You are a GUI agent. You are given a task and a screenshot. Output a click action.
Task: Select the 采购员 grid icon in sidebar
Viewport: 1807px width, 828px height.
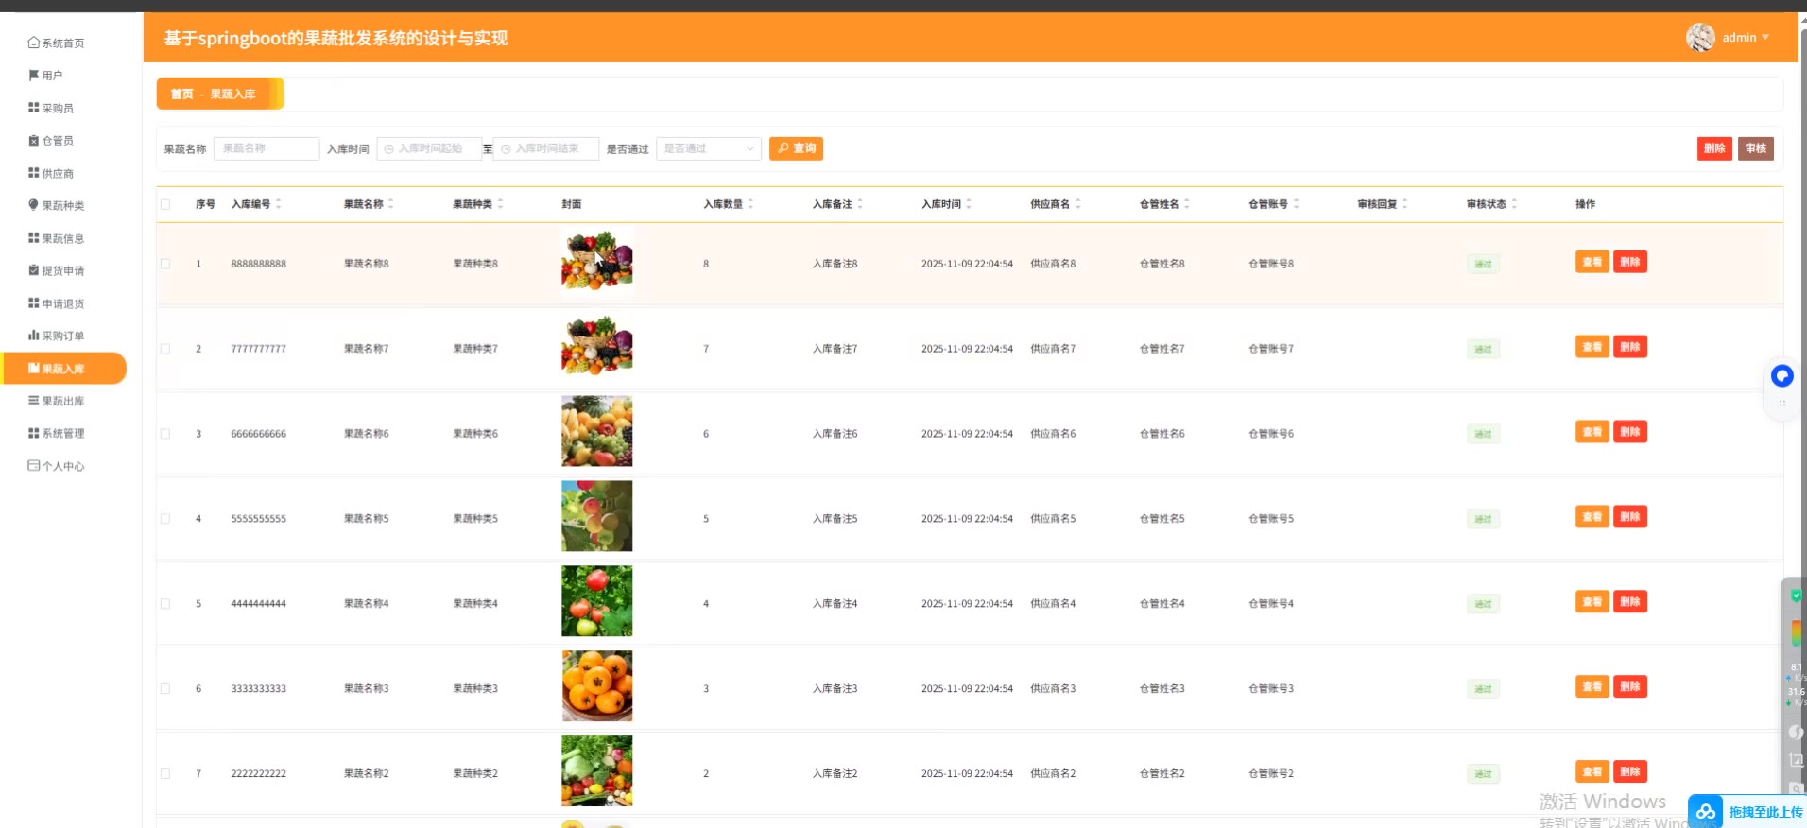point(34,108)
